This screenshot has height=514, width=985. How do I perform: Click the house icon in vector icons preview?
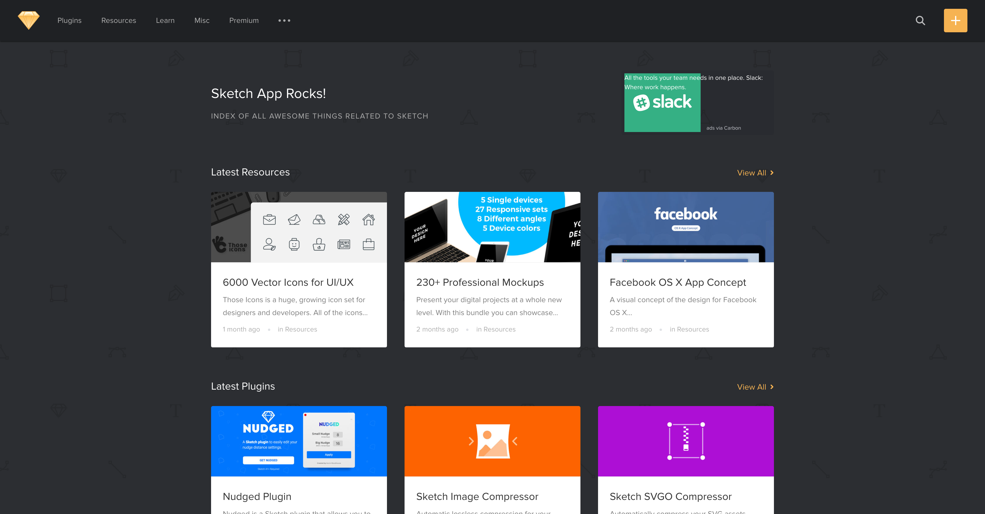point(368,220)
